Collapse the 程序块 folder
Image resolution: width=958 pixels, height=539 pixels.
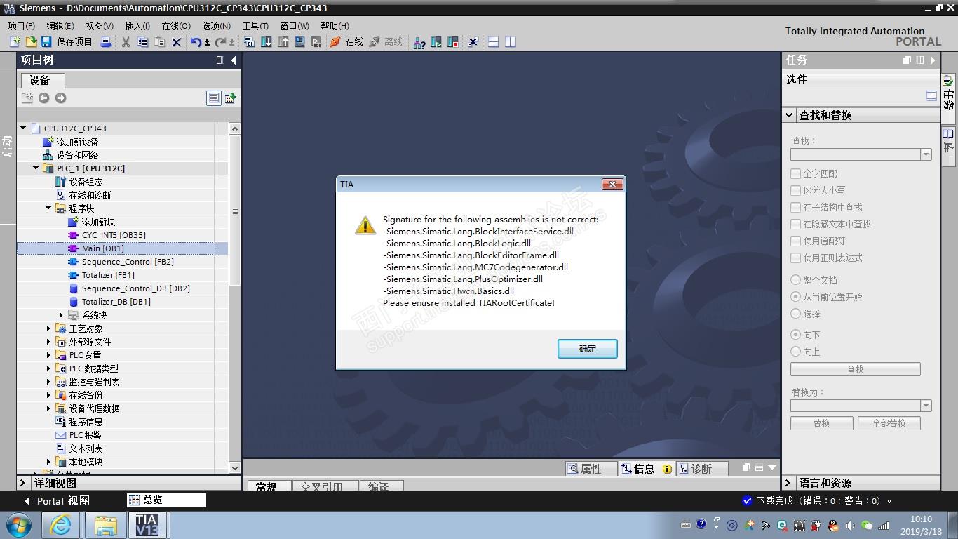(48, 208)
